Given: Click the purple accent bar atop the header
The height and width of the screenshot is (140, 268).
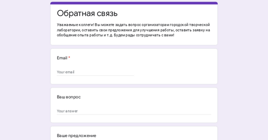Looking at the screenshot, I should (x=134, y=3).
